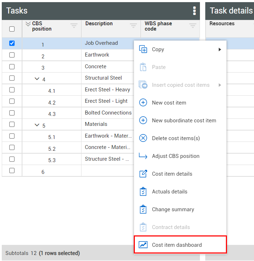Open the Tasks panel three-dot menu
This screenshot has height=261, width=254.
194,11
